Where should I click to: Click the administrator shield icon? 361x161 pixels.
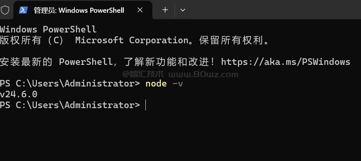[x=5, y=10]
